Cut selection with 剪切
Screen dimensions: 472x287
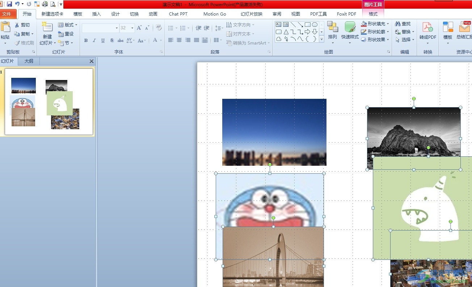coord(22,25)
